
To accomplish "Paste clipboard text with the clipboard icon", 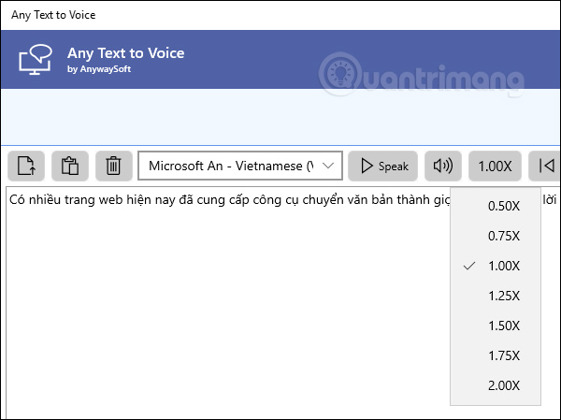I will (x=70, y=166).
